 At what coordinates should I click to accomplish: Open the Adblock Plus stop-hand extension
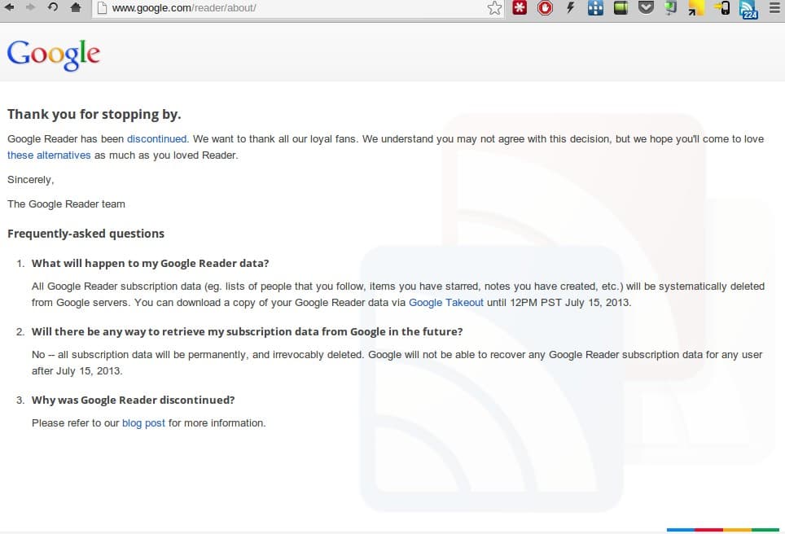coord(545,7)
